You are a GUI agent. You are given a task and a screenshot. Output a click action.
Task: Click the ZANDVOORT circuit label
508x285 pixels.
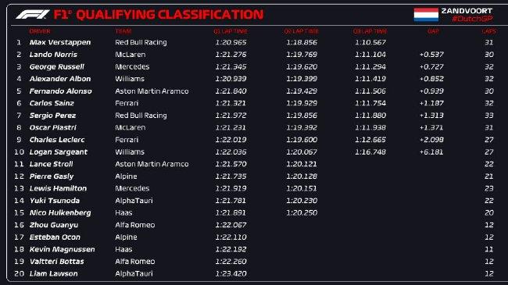pos(467,11)
